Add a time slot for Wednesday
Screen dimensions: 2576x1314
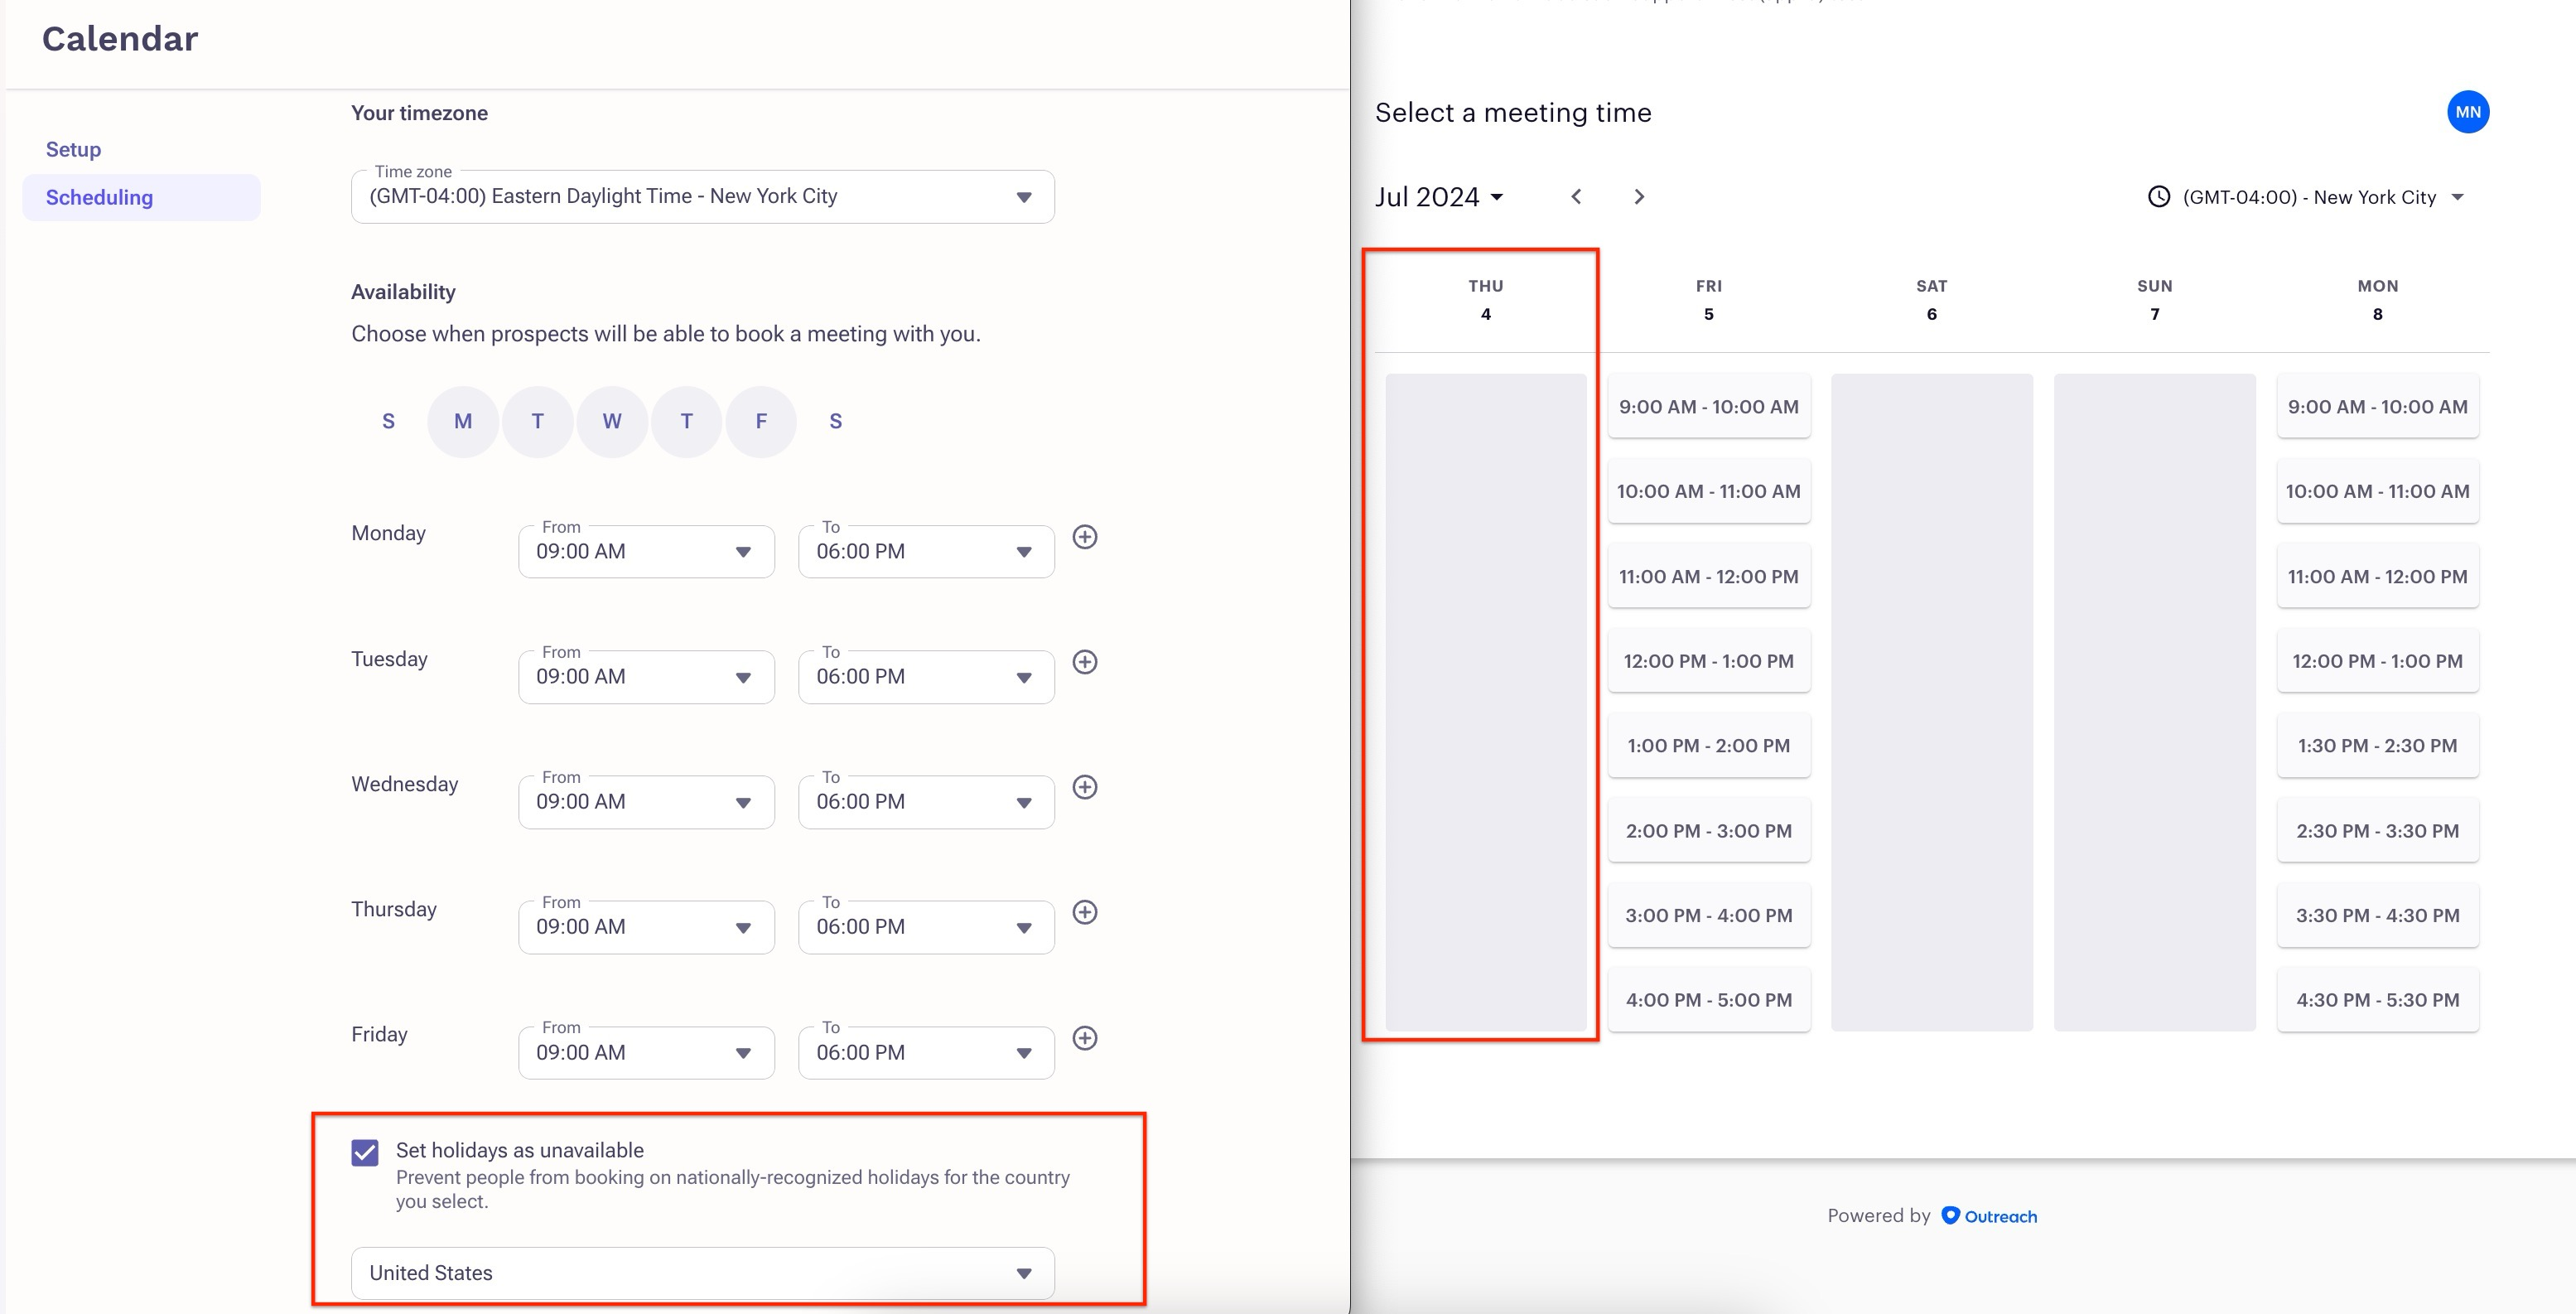click(1084, 787)
